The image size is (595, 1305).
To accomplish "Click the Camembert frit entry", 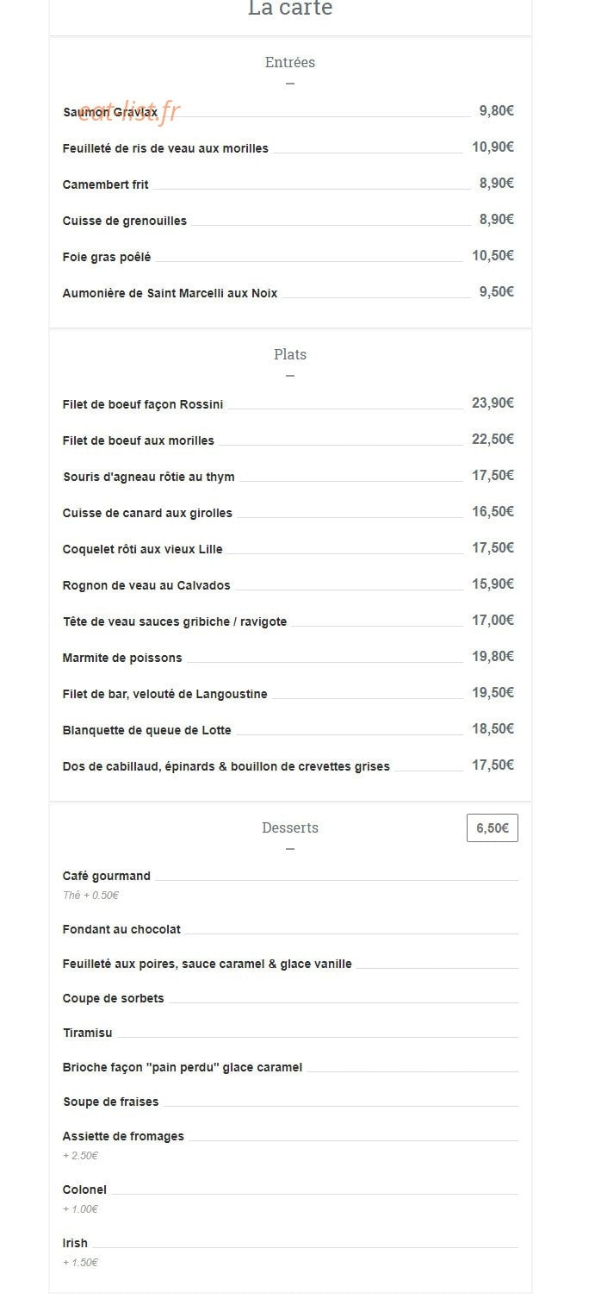I will (x=106, y=184).
